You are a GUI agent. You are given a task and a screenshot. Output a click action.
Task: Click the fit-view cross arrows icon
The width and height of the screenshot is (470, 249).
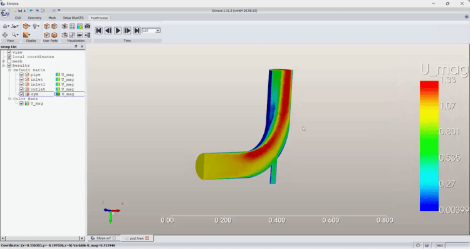5,35
